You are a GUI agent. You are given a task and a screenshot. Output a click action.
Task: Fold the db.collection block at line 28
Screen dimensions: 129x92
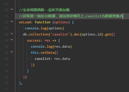tap(12, 34)
